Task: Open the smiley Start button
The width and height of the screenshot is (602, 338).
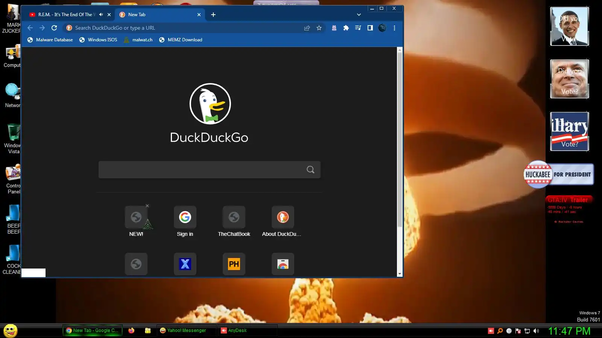Action: [x=10, y=330]
